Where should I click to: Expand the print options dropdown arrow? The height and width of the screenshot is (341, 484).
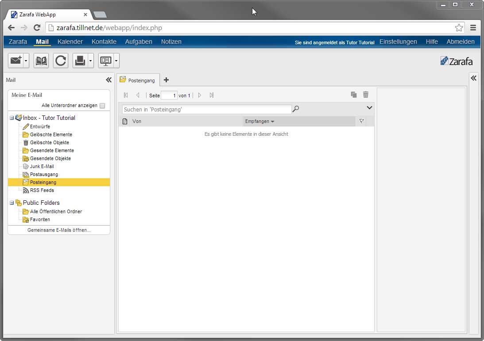[90, 61]
